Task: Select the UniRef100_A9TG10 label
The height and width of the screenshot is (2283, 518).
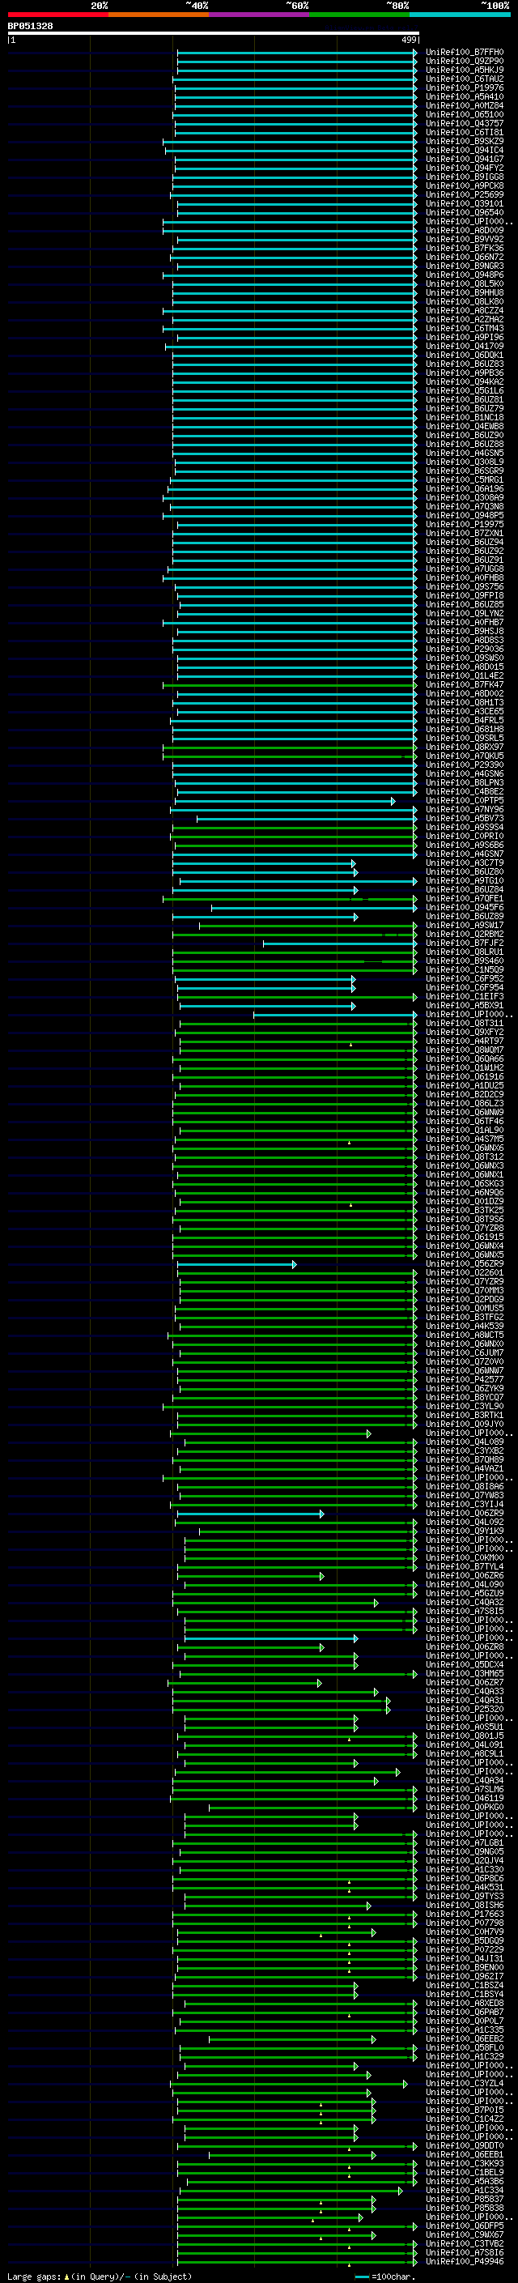Action: (x=464, y=881)
